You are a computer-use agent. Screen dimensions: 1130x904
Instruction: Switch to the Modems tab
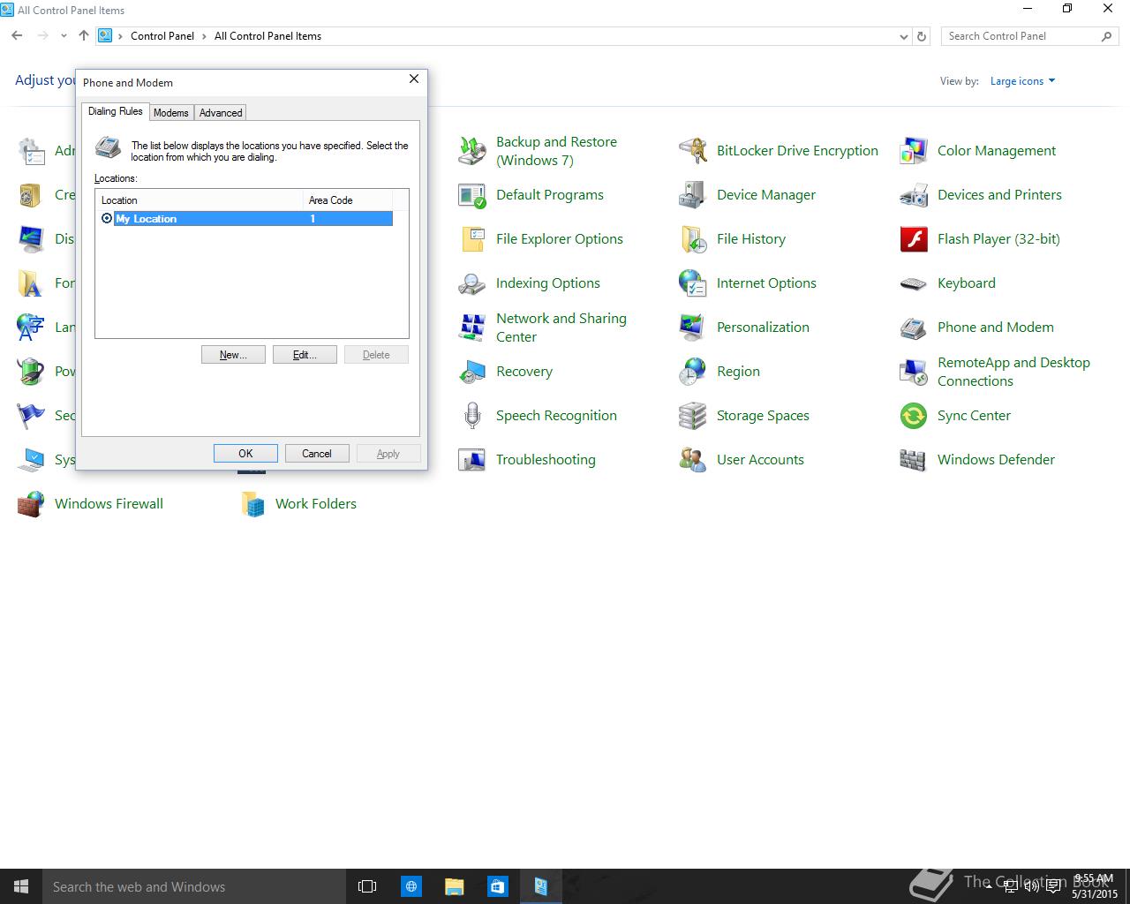point(170,113)
